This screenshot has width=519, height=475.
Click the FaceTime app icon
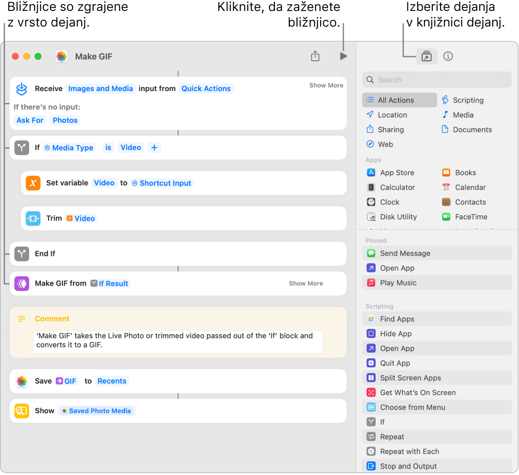click(x=446, y=217)
